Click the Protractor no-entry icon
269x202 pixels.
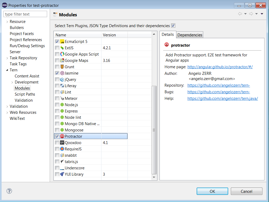(62, 136)
